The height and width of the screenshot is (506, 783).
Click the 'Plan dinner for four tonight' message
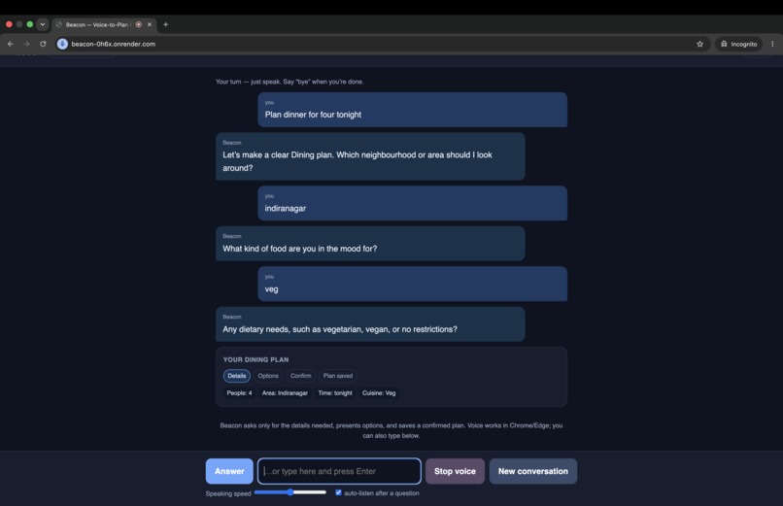[413, 110]
